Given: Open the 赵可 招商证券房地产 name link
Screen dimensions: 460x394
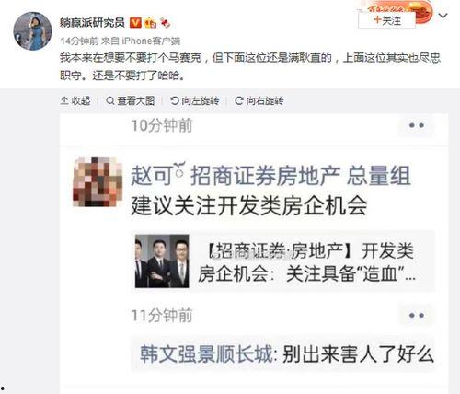Looking at the screenshot, I should (270, 176).
